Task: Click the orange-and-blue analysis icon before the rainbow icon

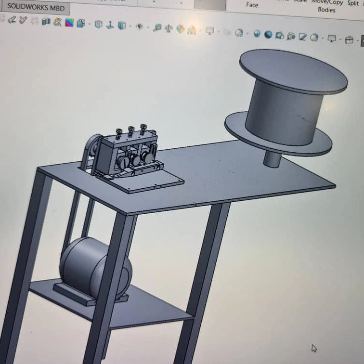Action: point(58,22)
